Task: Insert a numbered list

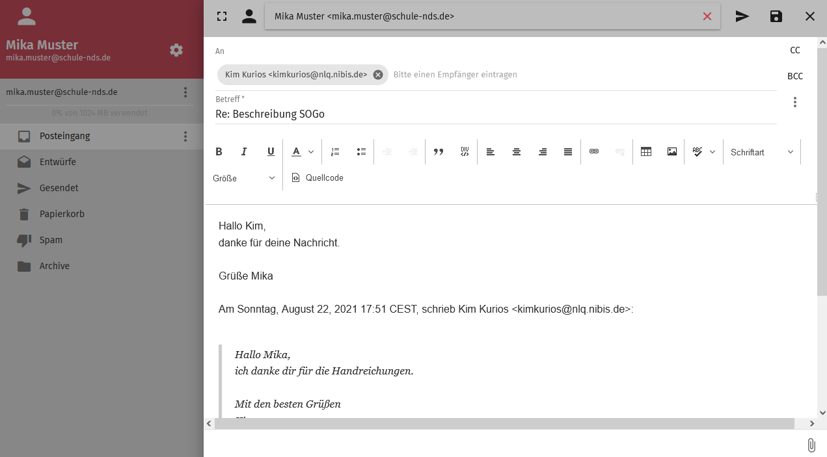Action: pyautogui.click(x=335, y=151)
